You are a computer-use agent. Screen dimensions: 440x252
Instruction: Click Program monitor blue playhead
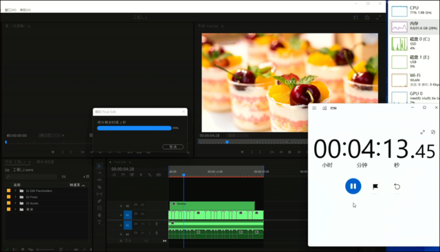(228, 142)
